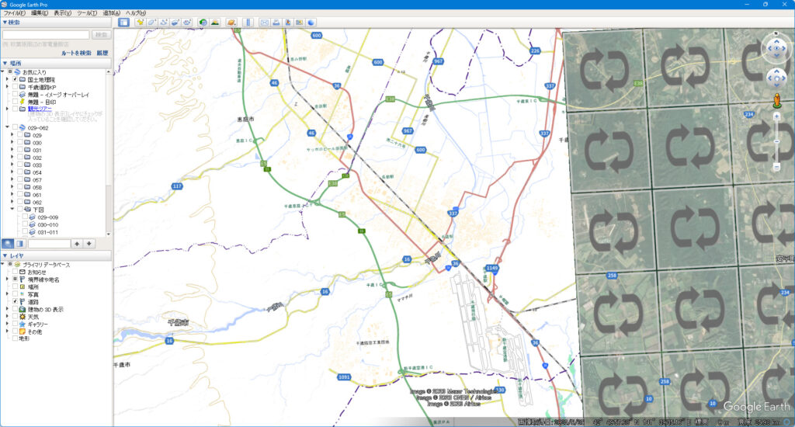Click the email envelope toolbar icon
The image size is (795, 427).
(x=264, y=23)
